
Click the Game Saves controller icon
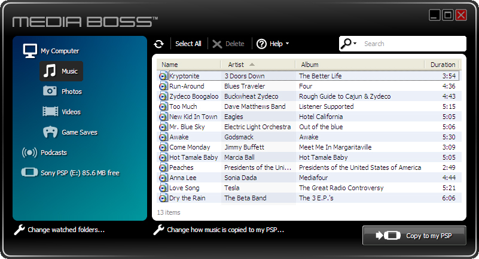coord(50,132)
